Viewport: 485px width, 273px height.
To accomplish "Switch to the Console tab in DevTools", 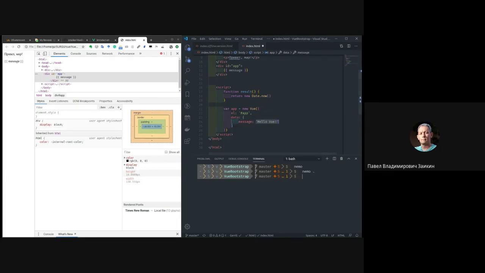I will [x=75, y=53].
